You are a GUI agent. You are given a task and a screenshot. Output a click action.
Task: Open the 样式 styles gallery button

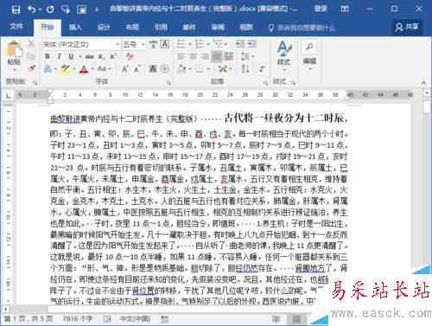point(284,56)
